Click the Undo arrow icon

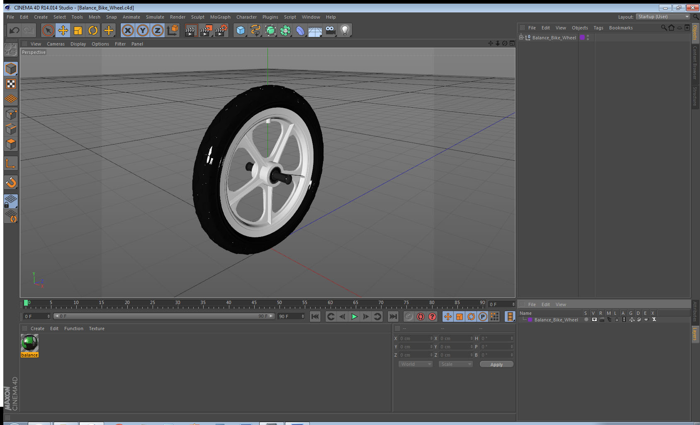[15, 30]
